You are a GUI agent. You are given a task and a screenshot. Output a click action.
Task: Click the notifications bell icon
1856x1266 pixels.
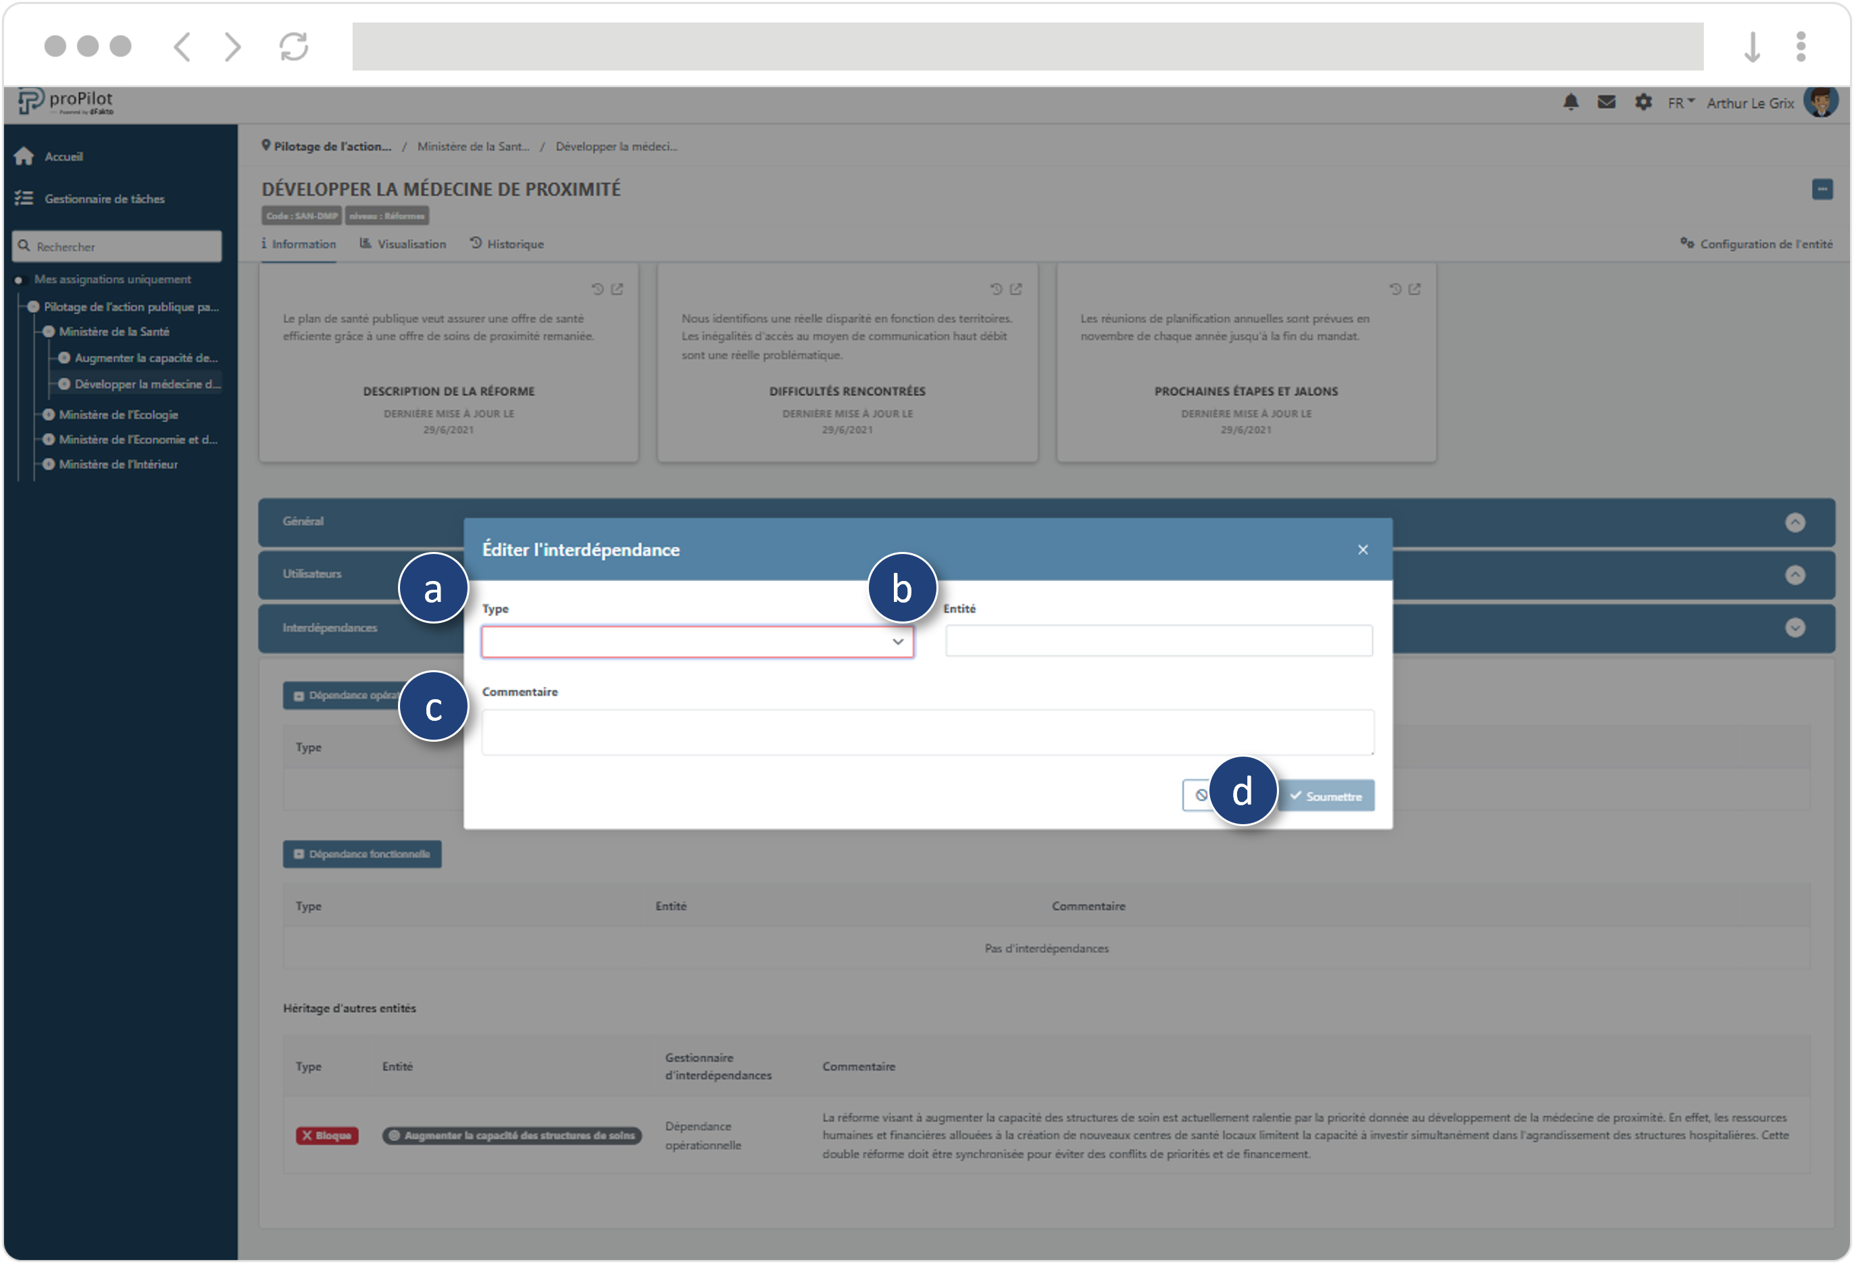tap(1570, 102)
